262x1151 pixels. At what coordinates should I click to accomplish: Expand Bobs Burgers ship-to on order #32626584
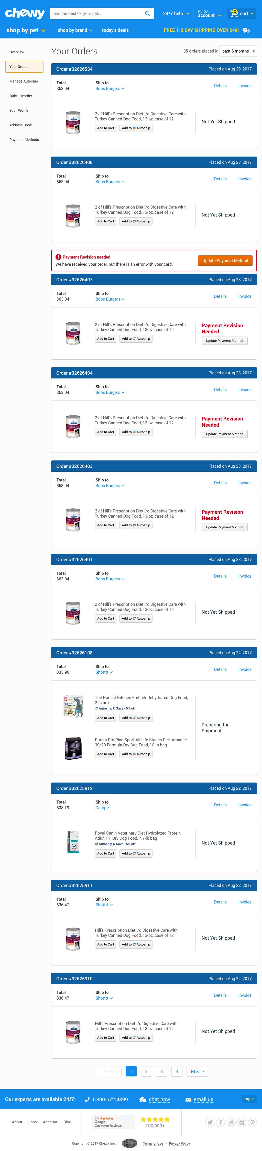click(110, 88)
